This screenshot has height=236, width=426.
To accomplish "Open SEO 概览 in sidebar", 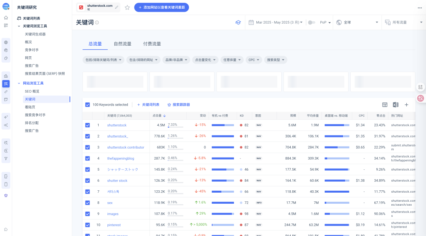I will point(32,91).
